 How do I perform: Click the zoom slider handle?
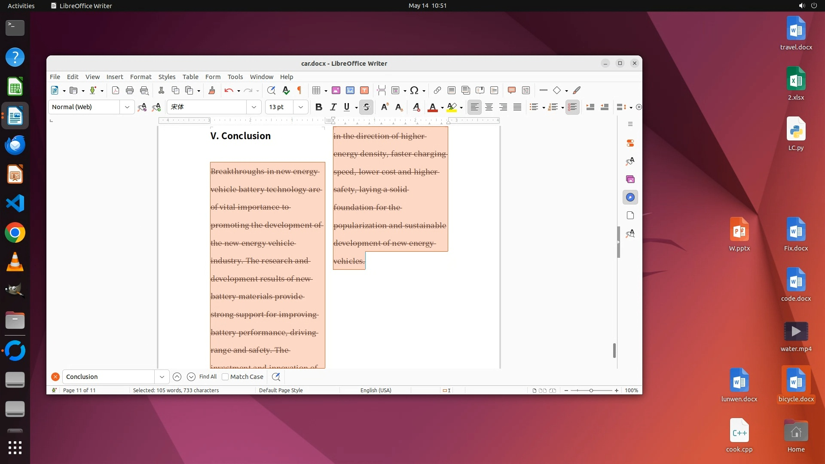pyautogui.click(x=591, y=391)
